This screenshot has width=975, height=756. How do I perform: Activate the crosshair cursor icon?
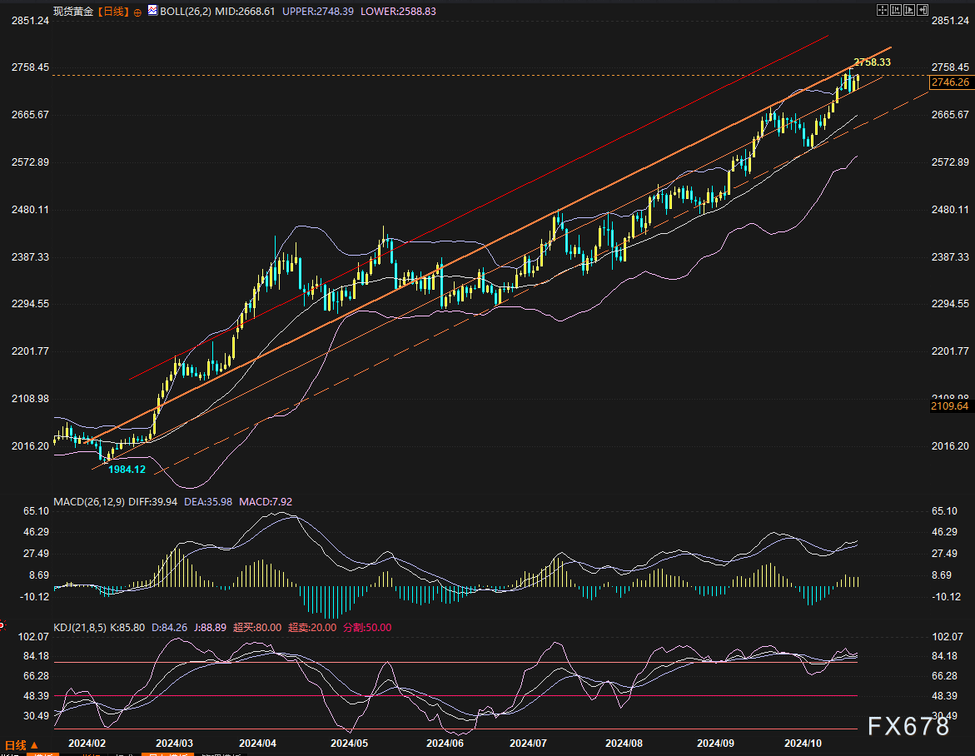tap(884, 11)
